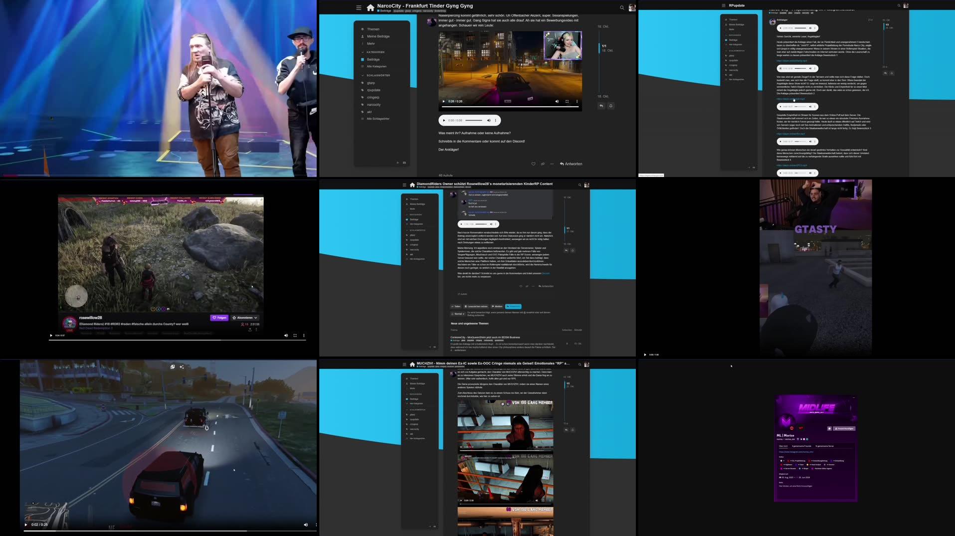Adjust NarcoCity audio clip seek slider

tap(474, 120)
